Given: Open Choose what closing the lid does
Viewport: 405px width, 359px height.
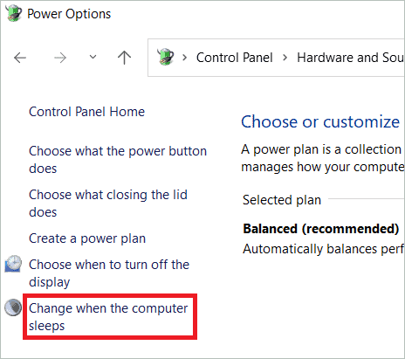Looking at the screenshot, I should pyautogui.click(x=108, y=204).
